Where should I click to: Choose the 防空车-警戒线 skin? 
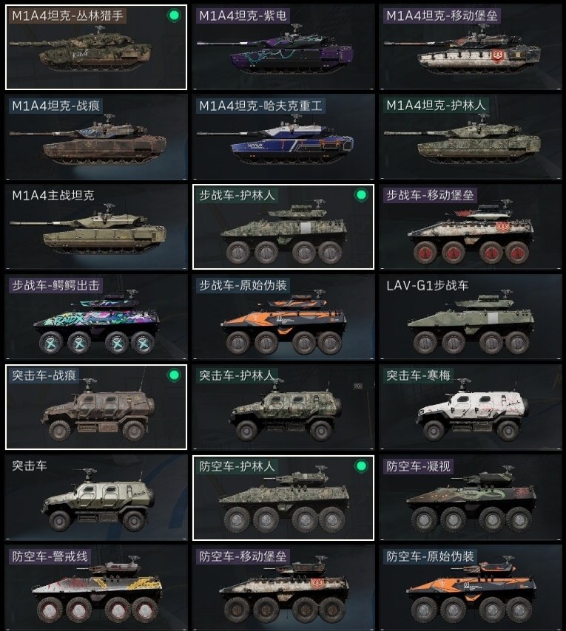96,587
